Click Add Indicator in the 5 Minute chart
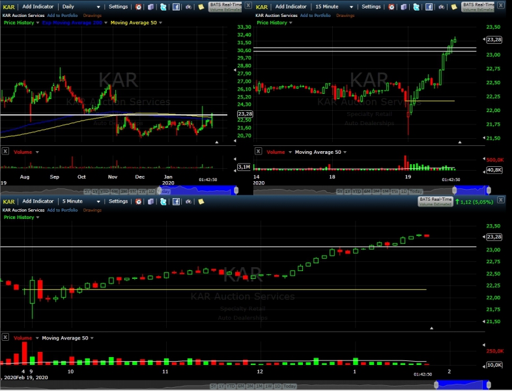Screen dimensions: 512x391 point(38,201)
